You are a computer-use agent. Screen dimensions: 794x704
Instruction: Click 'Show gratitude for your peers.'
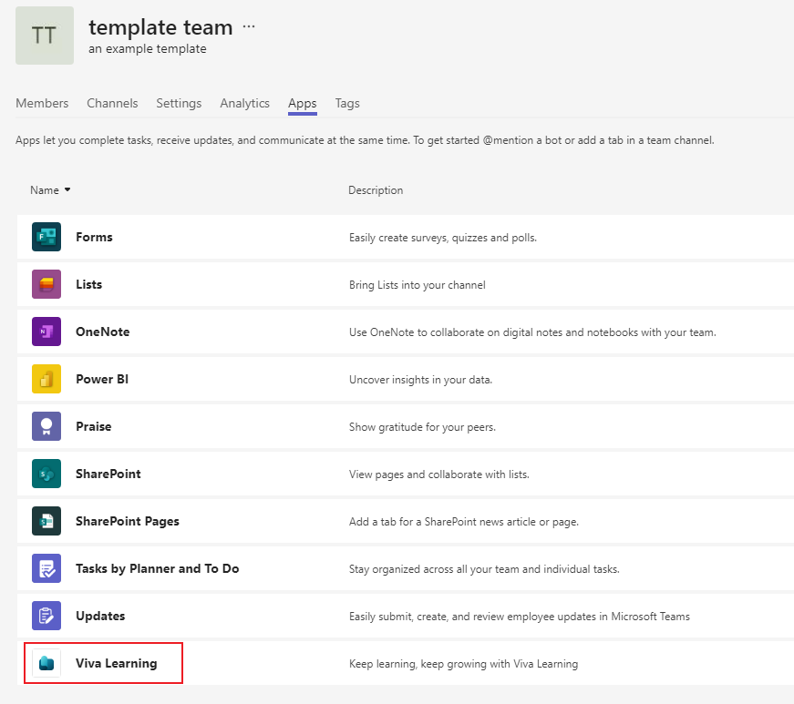[422, 427]
